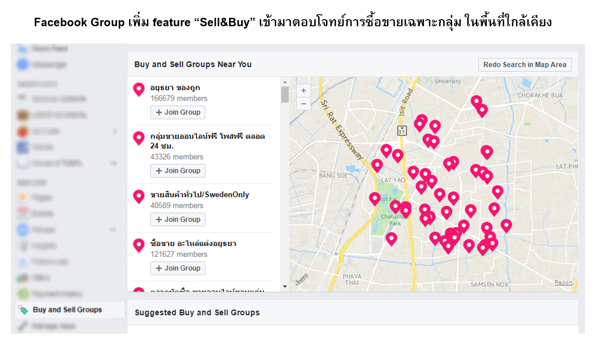Click the pin icon beside ขายสินค้าทั่วไป/SwedenOnly
The width and height of the screenshot is (600, 343).
139,196
